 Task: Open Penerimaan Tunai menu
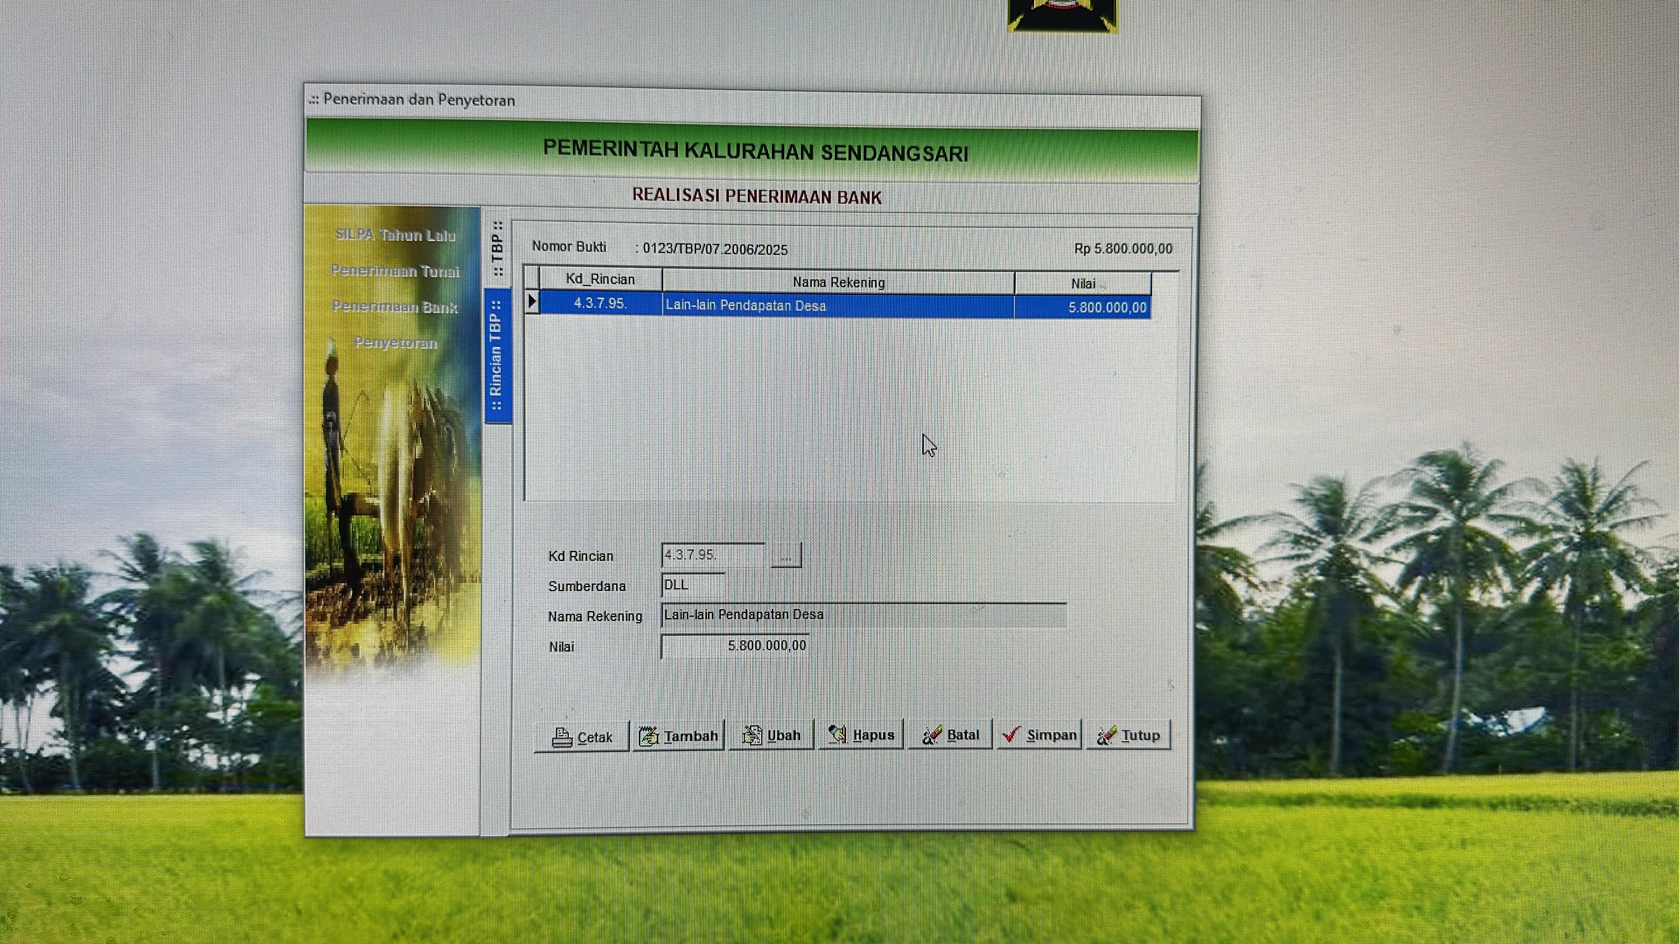point(395,271)
